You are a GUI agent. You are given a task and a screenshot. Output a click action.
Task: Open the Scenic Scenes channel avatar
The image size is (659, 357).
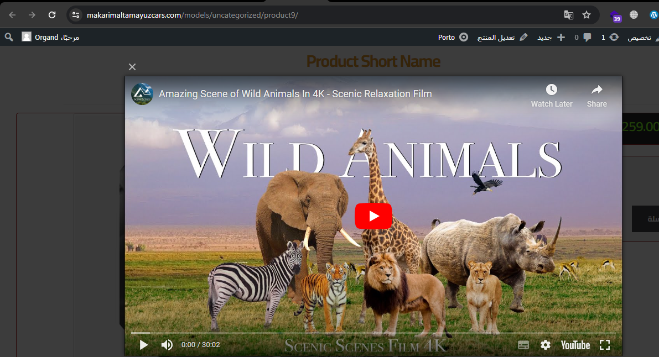pyautogui.click(x=142, y=93)
